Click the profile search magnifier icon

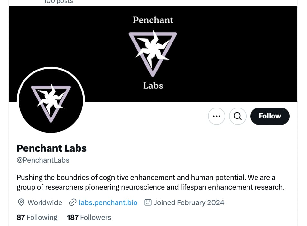point(238,116)
